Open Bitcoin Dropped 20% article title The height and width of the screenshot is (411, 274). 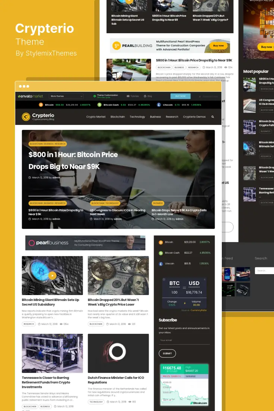(113, 302)
